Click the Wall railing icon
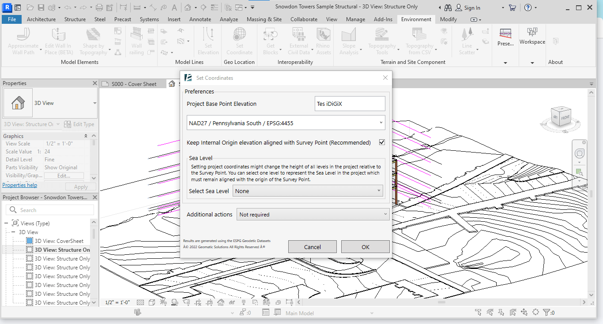 [137, 34]
